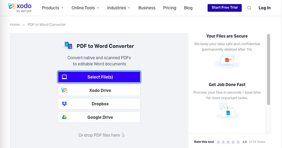282x148 pixels.
Task: Choose the Xodo Drive upload option
Action: pyautogui.click(x=99, y=90)
